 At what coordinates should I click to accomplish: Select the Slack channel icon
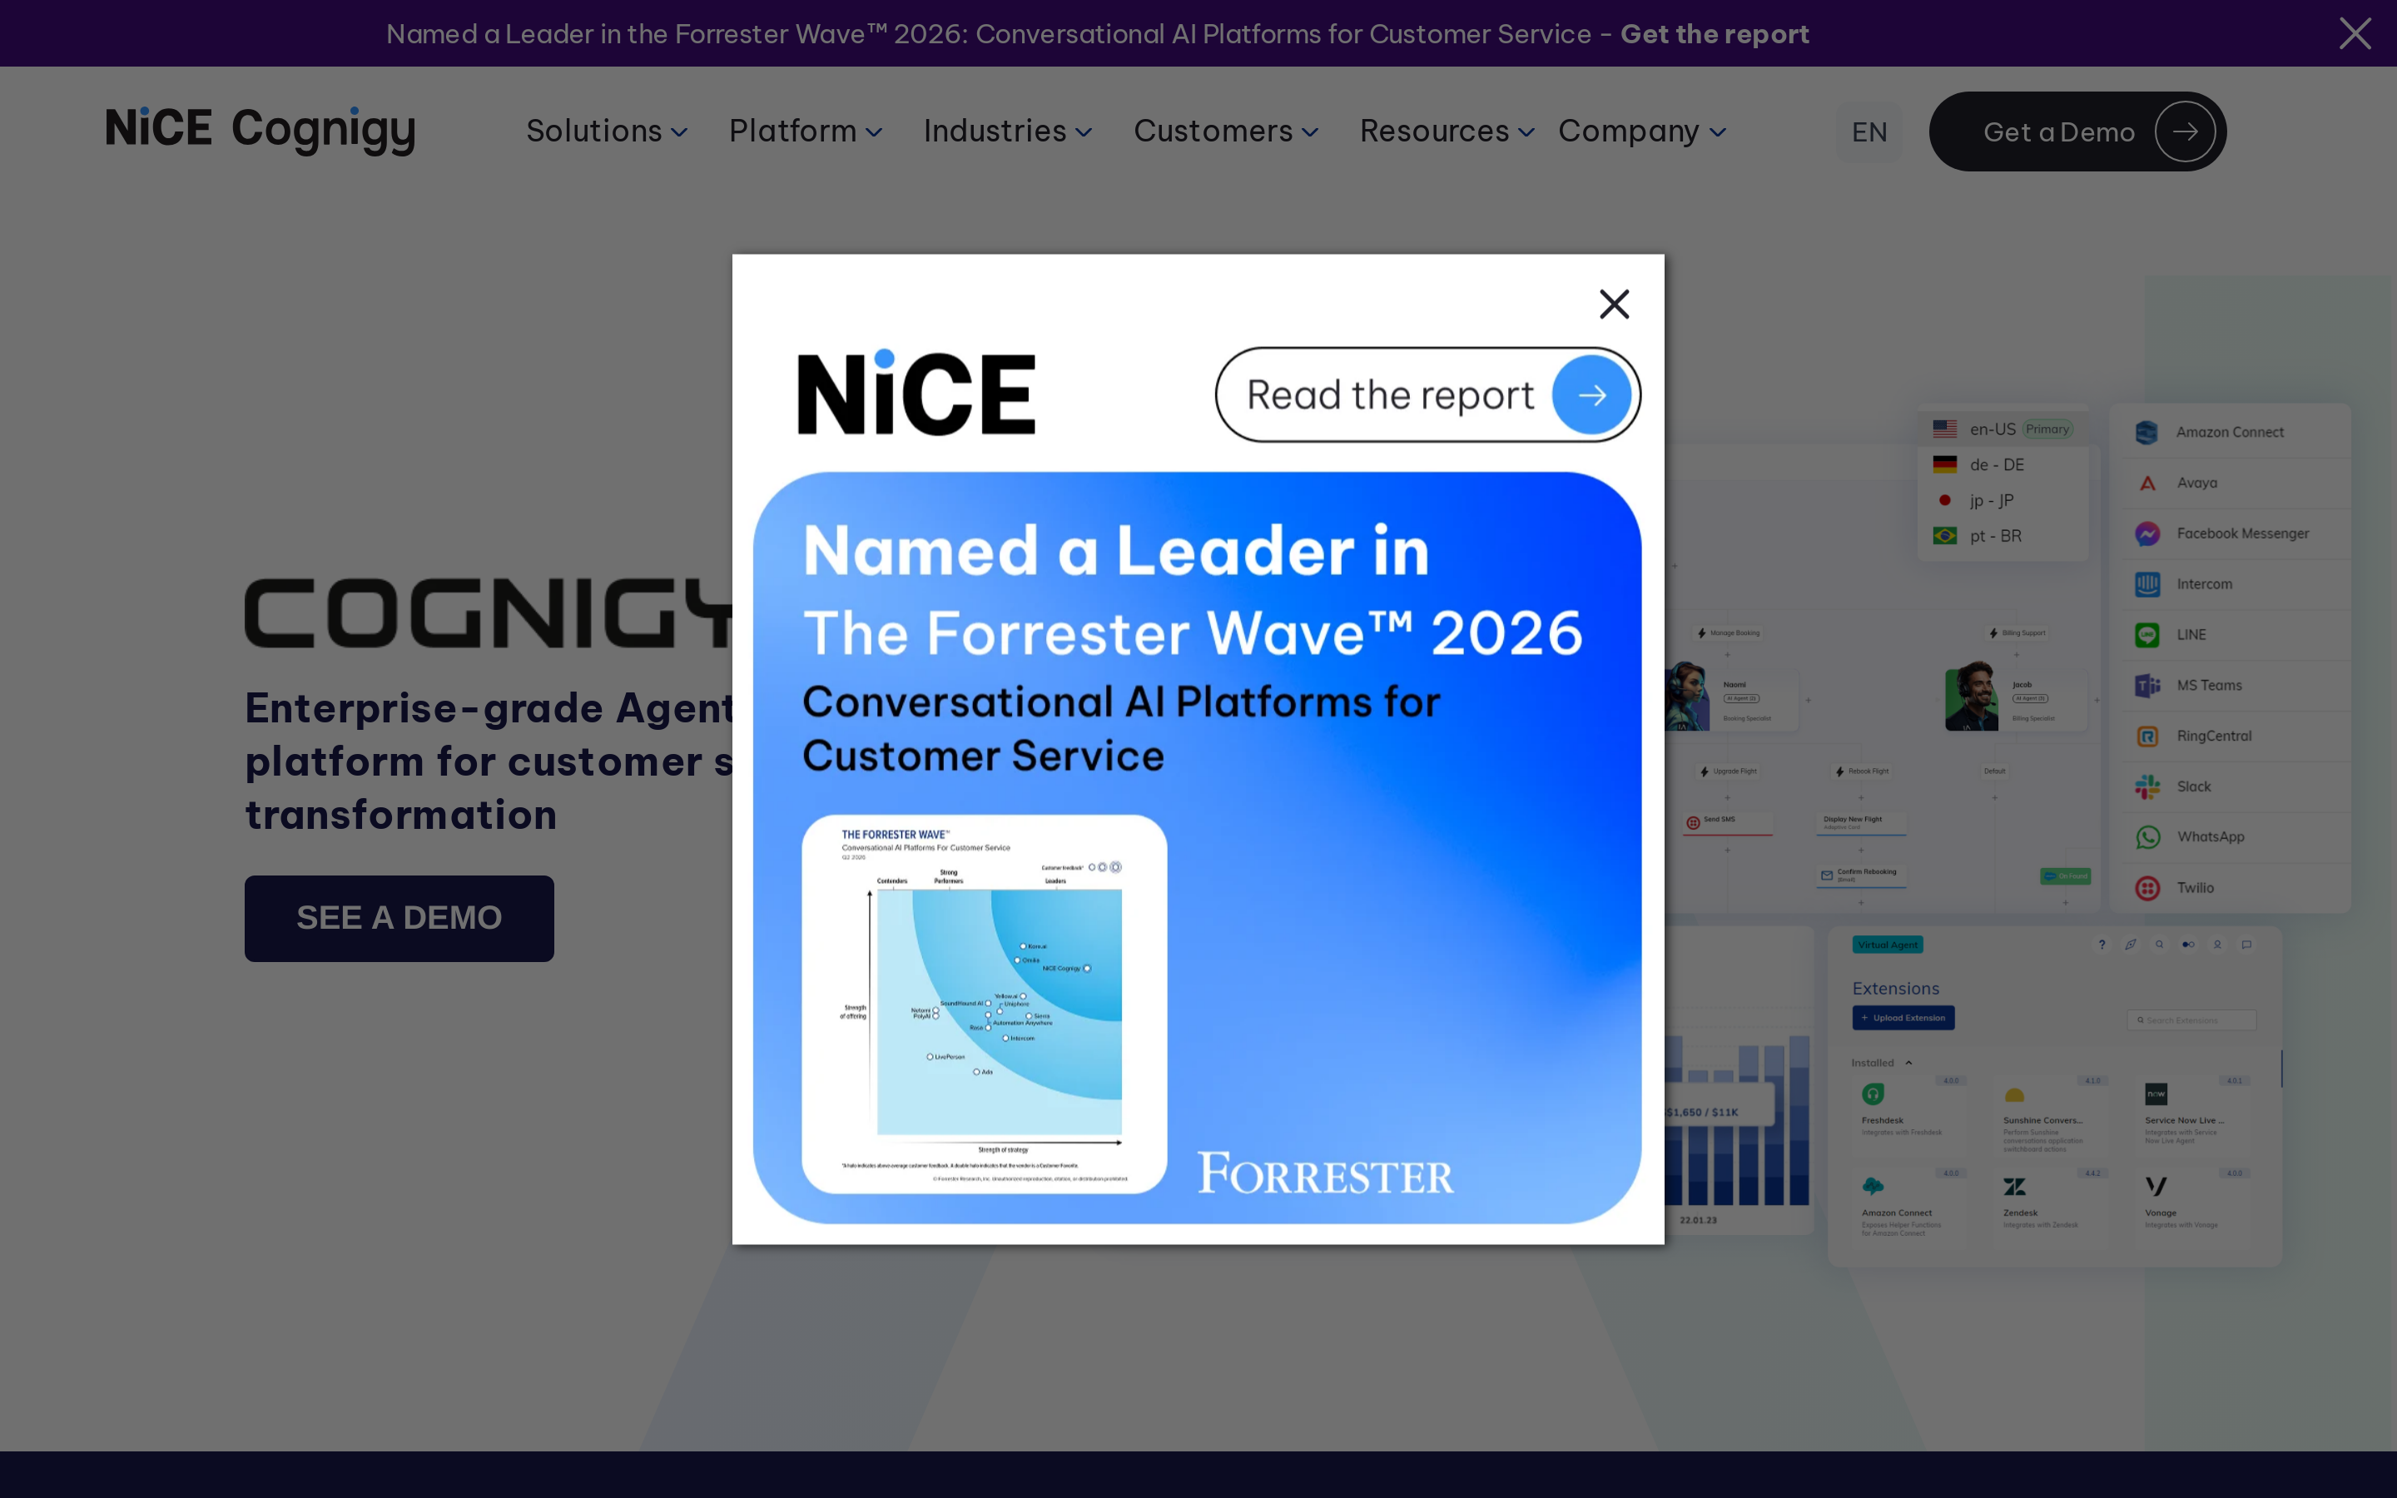point(2147,786)
